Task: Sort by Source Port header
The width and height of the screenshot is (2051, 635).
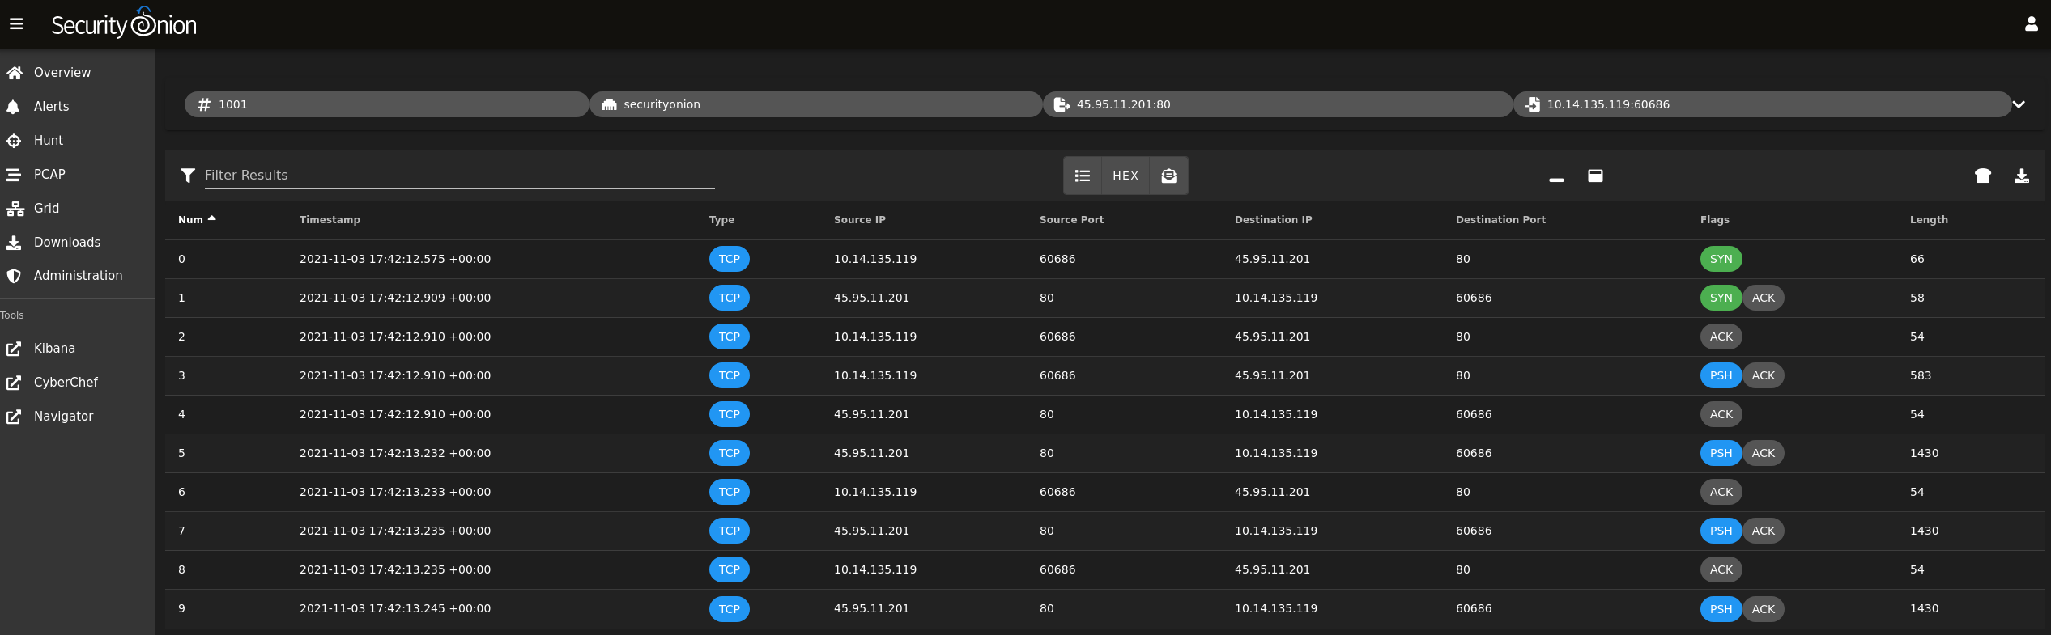Action: [x=1071, y=219]
